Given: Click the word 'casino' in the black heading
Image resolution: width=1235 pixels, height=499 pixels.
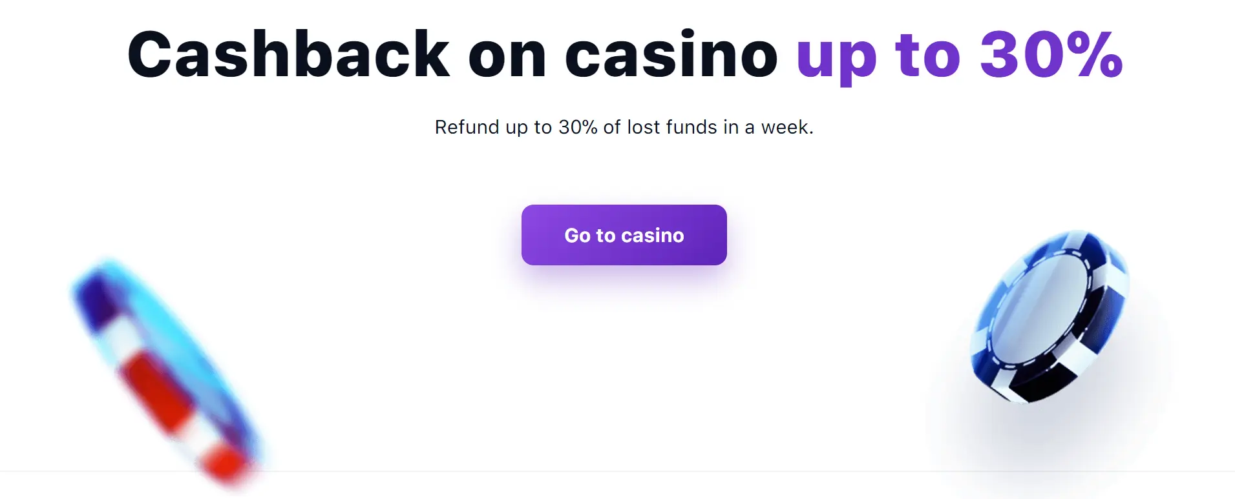Looking at the screenshot, I should coord(671,56).
